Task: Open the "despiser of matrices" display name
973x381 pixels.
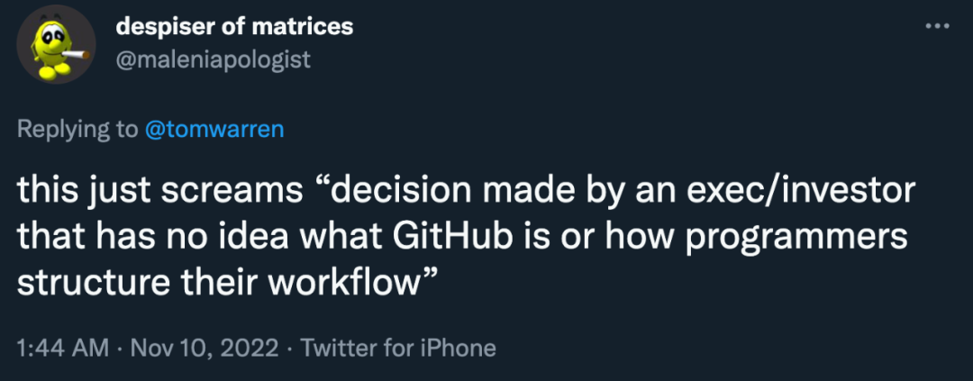Action: pyautogui.click(x=234, y=26)
